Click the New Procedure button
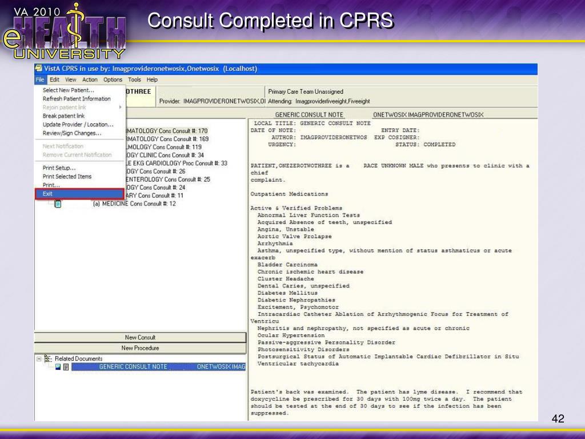This screenshot has height=439, width=585. [141, 348]
